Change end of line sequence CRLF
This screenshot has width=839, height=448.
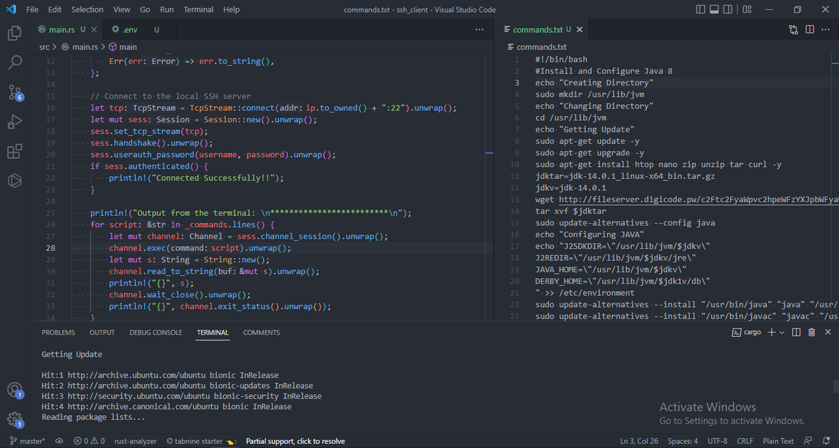point(745,441)
